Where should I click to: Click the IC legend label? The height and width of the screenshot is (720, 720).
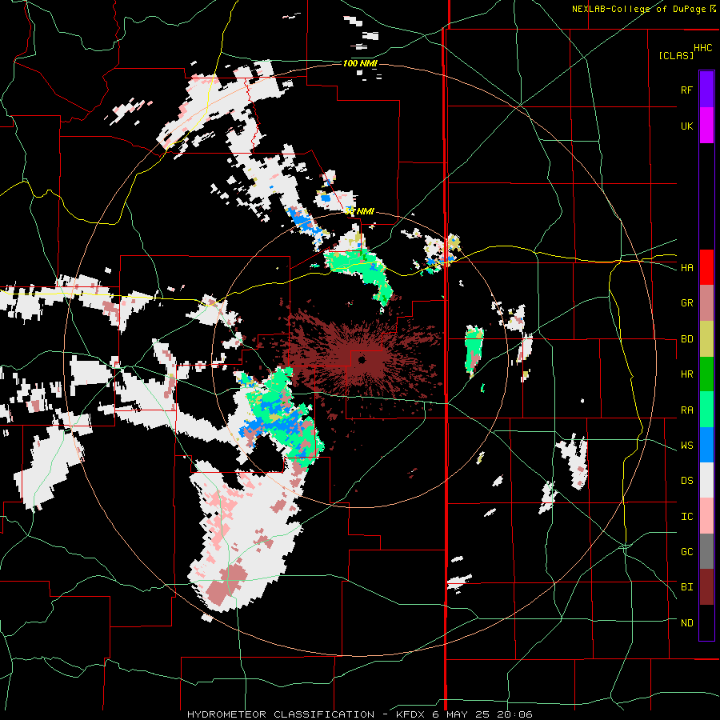click(x=686, y=517)
